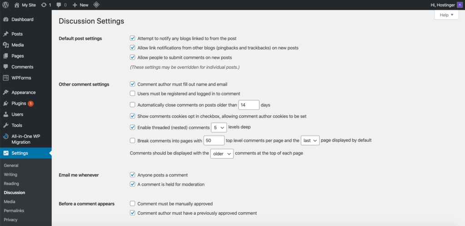Click the Hostinger user avatar icon
Screen dimensions: 465x226
459,5
